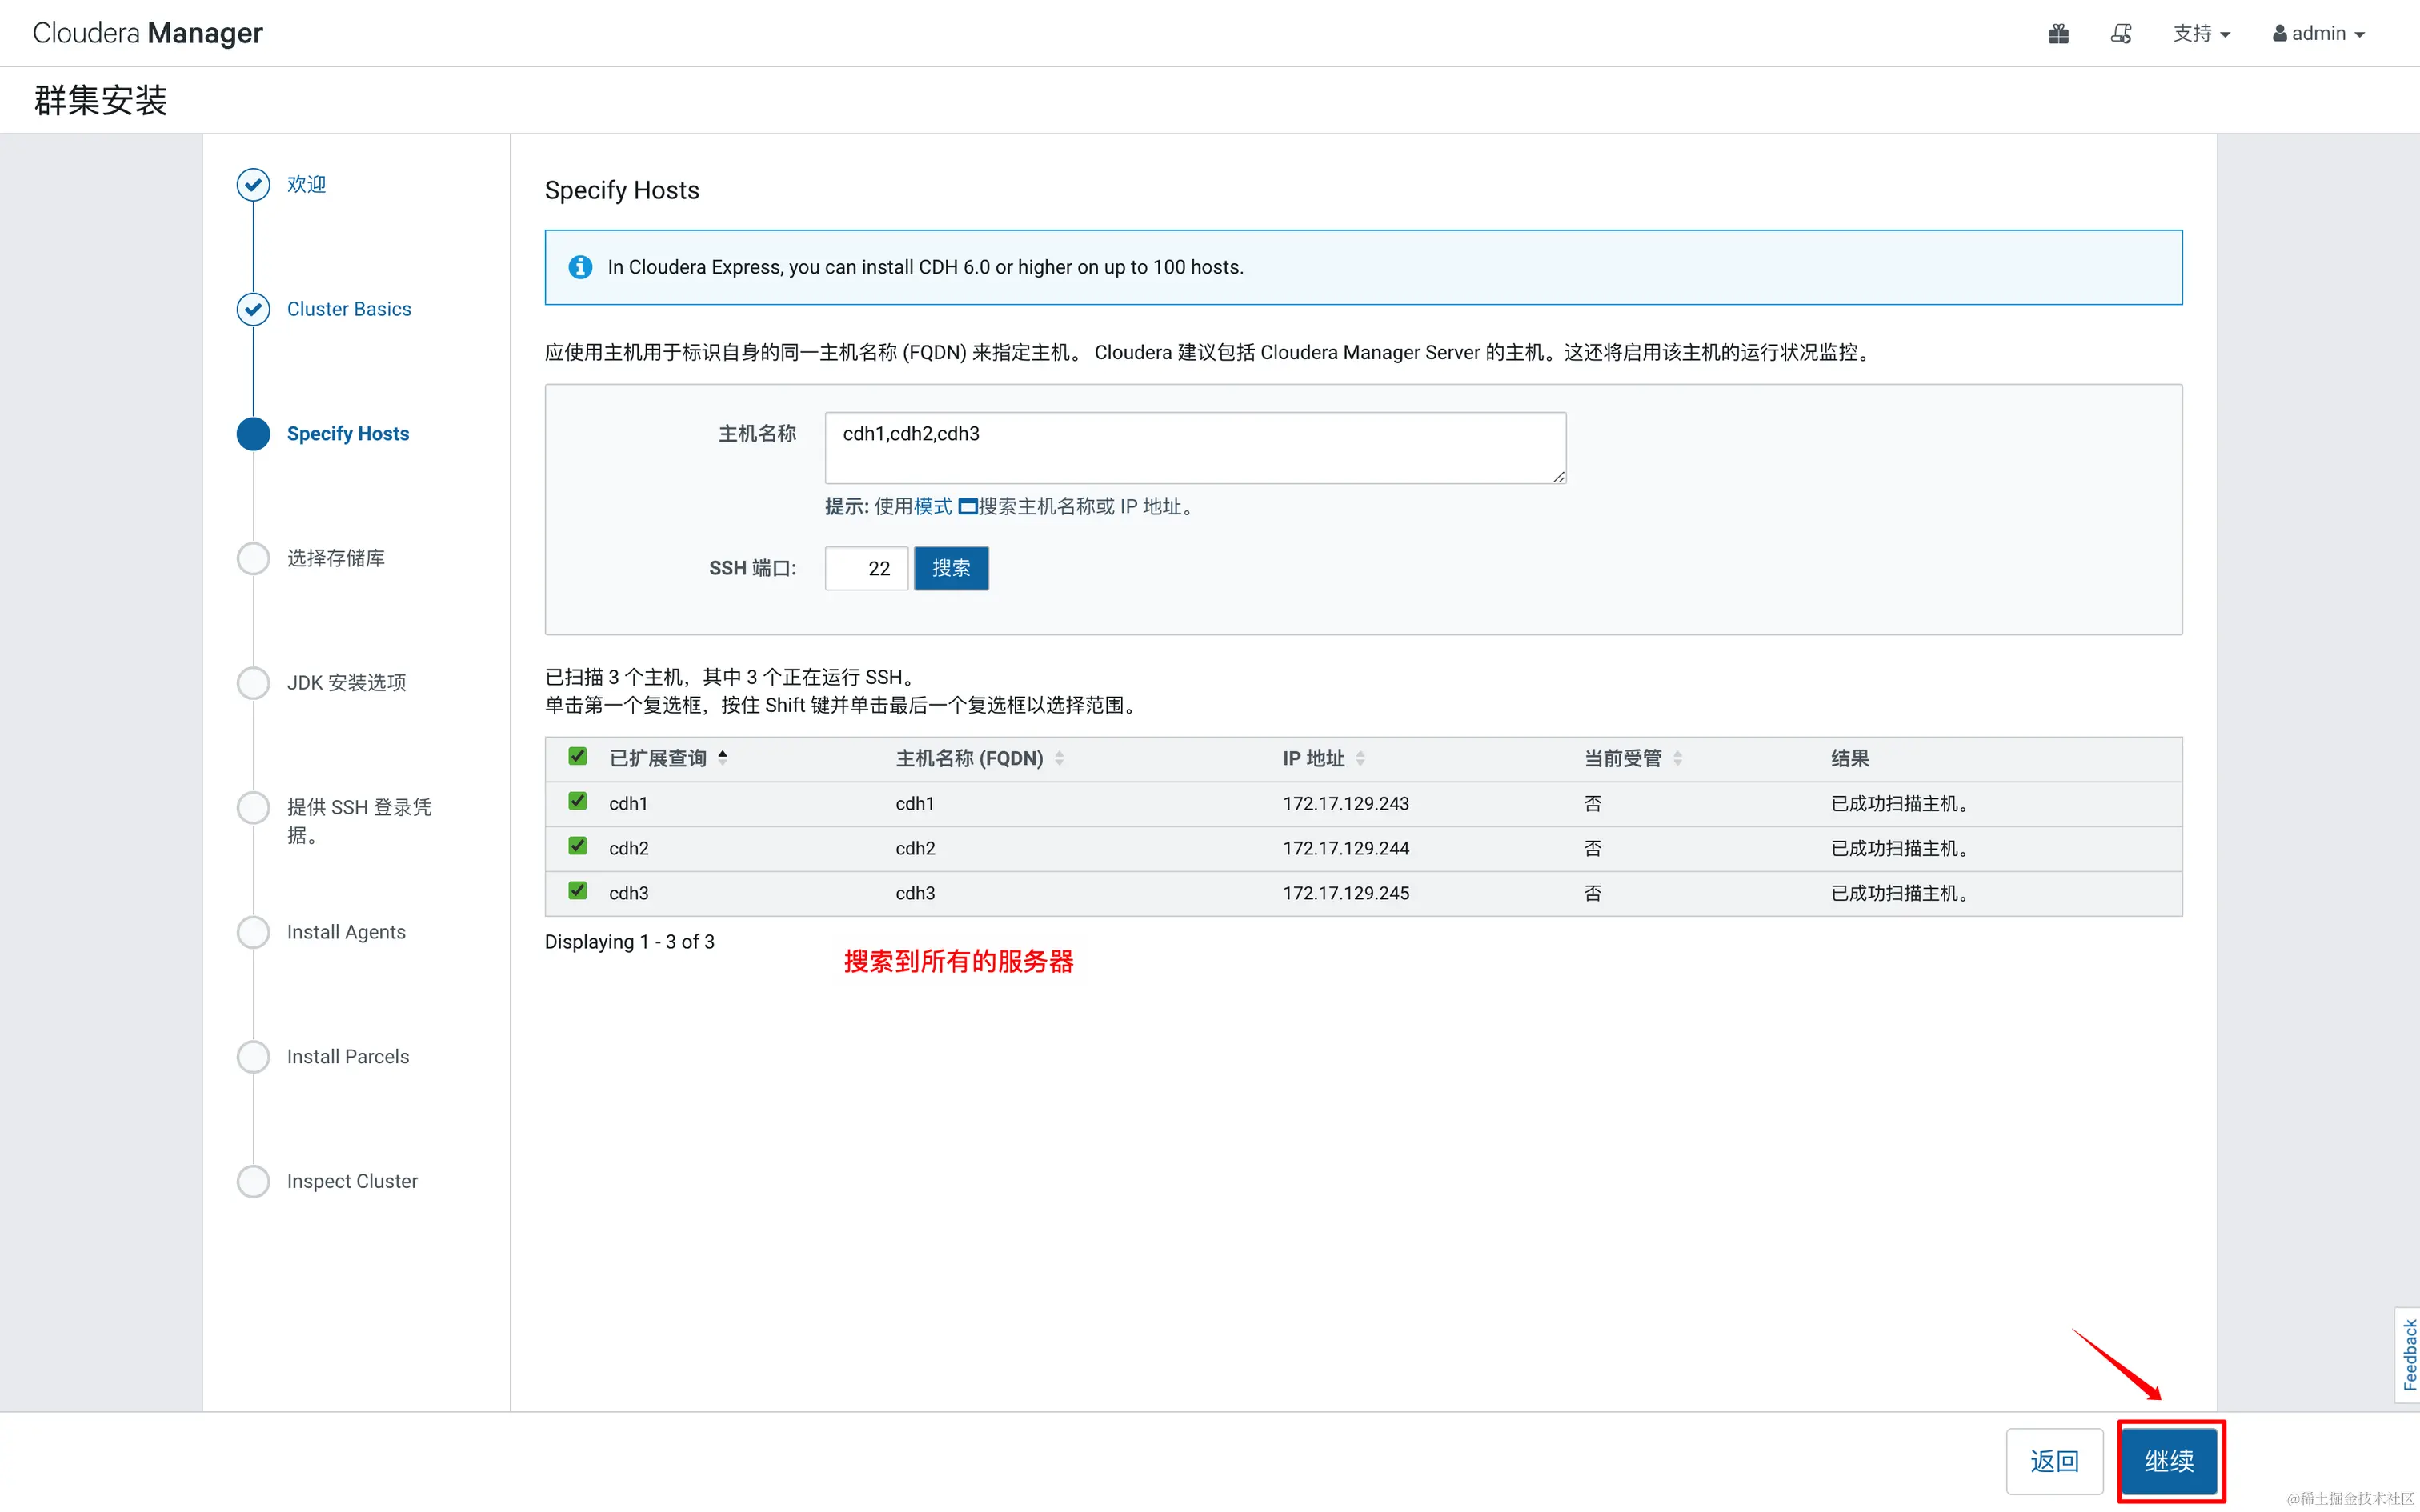Image resolution: width=2420 pixels, height=1512 pixels.
Task: Uncheck the cdh1 host checkbox
Action: click(577, 801)
